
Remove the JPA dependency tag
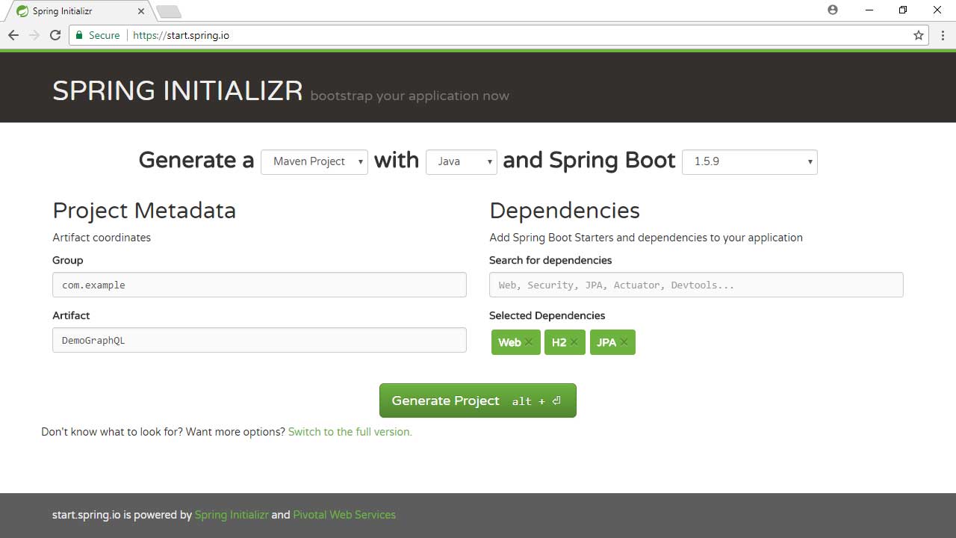pos(624,342)
